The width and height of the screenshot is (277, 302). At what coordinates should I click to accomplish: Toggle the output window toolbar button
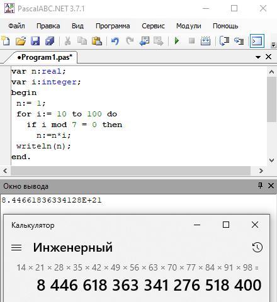pos(257,41)
